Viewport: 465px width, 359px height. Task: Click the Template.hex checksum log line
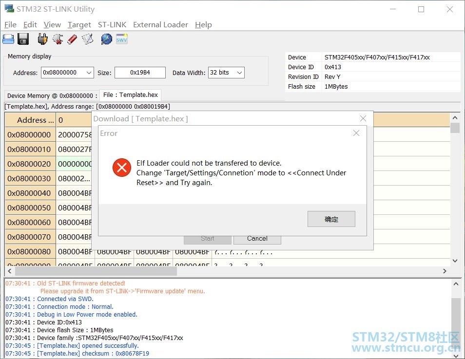coord(77,353)
